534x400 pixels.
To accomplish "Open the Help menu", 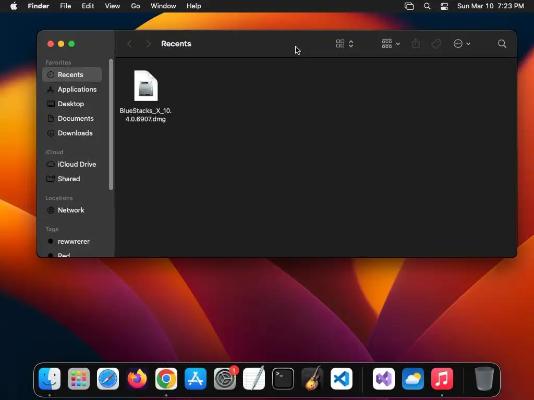I will coord(194,6).
